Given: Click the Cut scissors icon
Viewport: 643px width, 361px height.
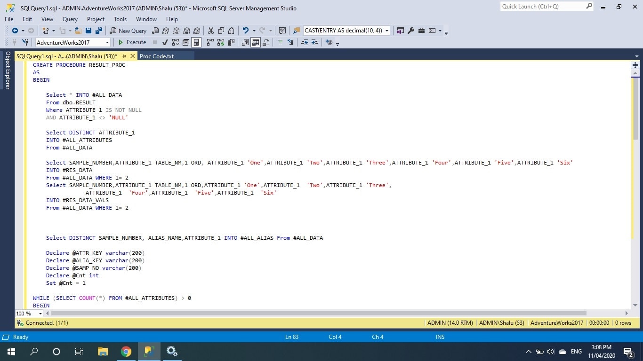Looking at the screenshot, I should coord(210,31).
